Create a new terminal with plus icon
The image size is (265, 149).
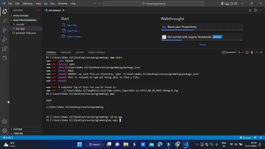point(239,53)
